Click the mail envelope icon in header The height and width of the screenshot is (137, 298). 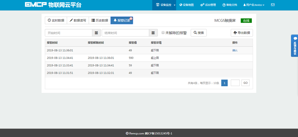click(273, 5)
